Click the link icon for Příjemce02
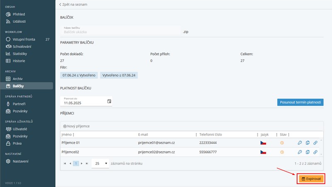 [315, 153]
